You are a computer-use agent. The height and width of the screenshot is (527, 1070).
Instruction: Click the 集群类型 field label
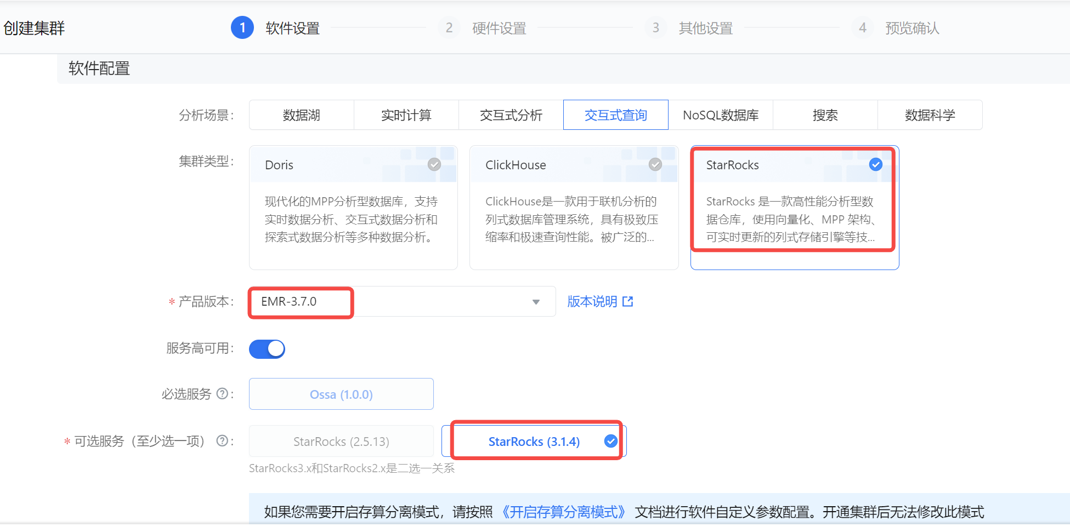pos(207,161)
